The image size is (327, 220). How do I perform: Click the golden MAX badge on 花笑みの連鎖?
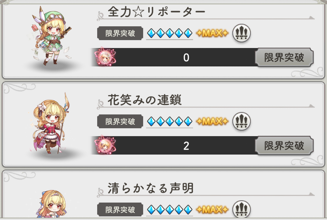click(x=212, y=121)
